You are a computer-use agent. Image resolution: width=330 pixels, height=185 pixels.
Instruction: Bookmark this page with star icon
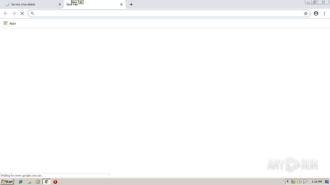click(x=306, y=13)
